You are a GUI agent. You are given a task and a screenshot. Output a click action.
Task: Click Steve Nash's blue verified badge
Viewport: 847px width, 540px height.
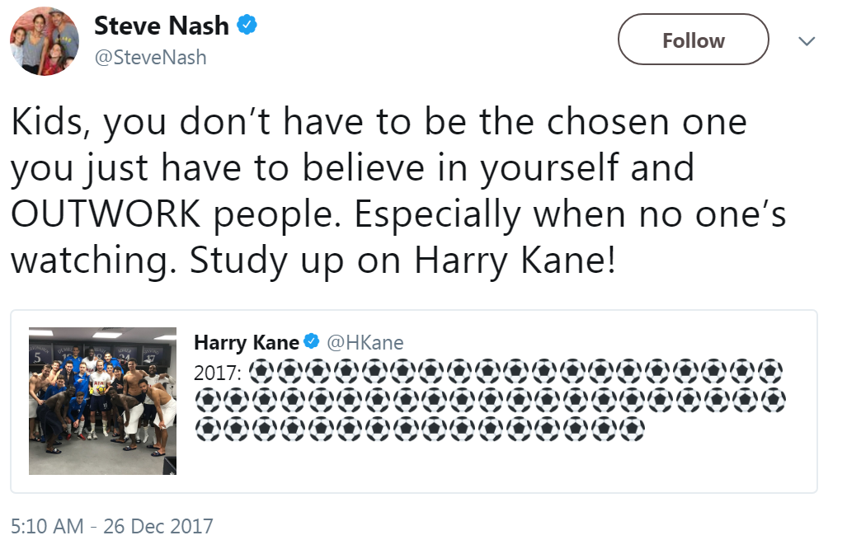pyautogui.click(x=247, y=25)
